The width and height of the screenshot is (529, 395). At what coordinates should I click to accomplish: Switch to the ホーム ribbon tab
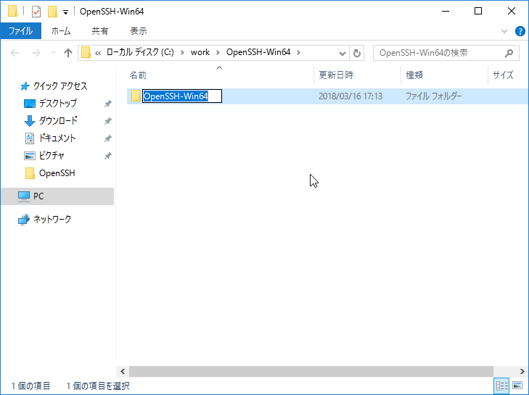click(61, 31)
